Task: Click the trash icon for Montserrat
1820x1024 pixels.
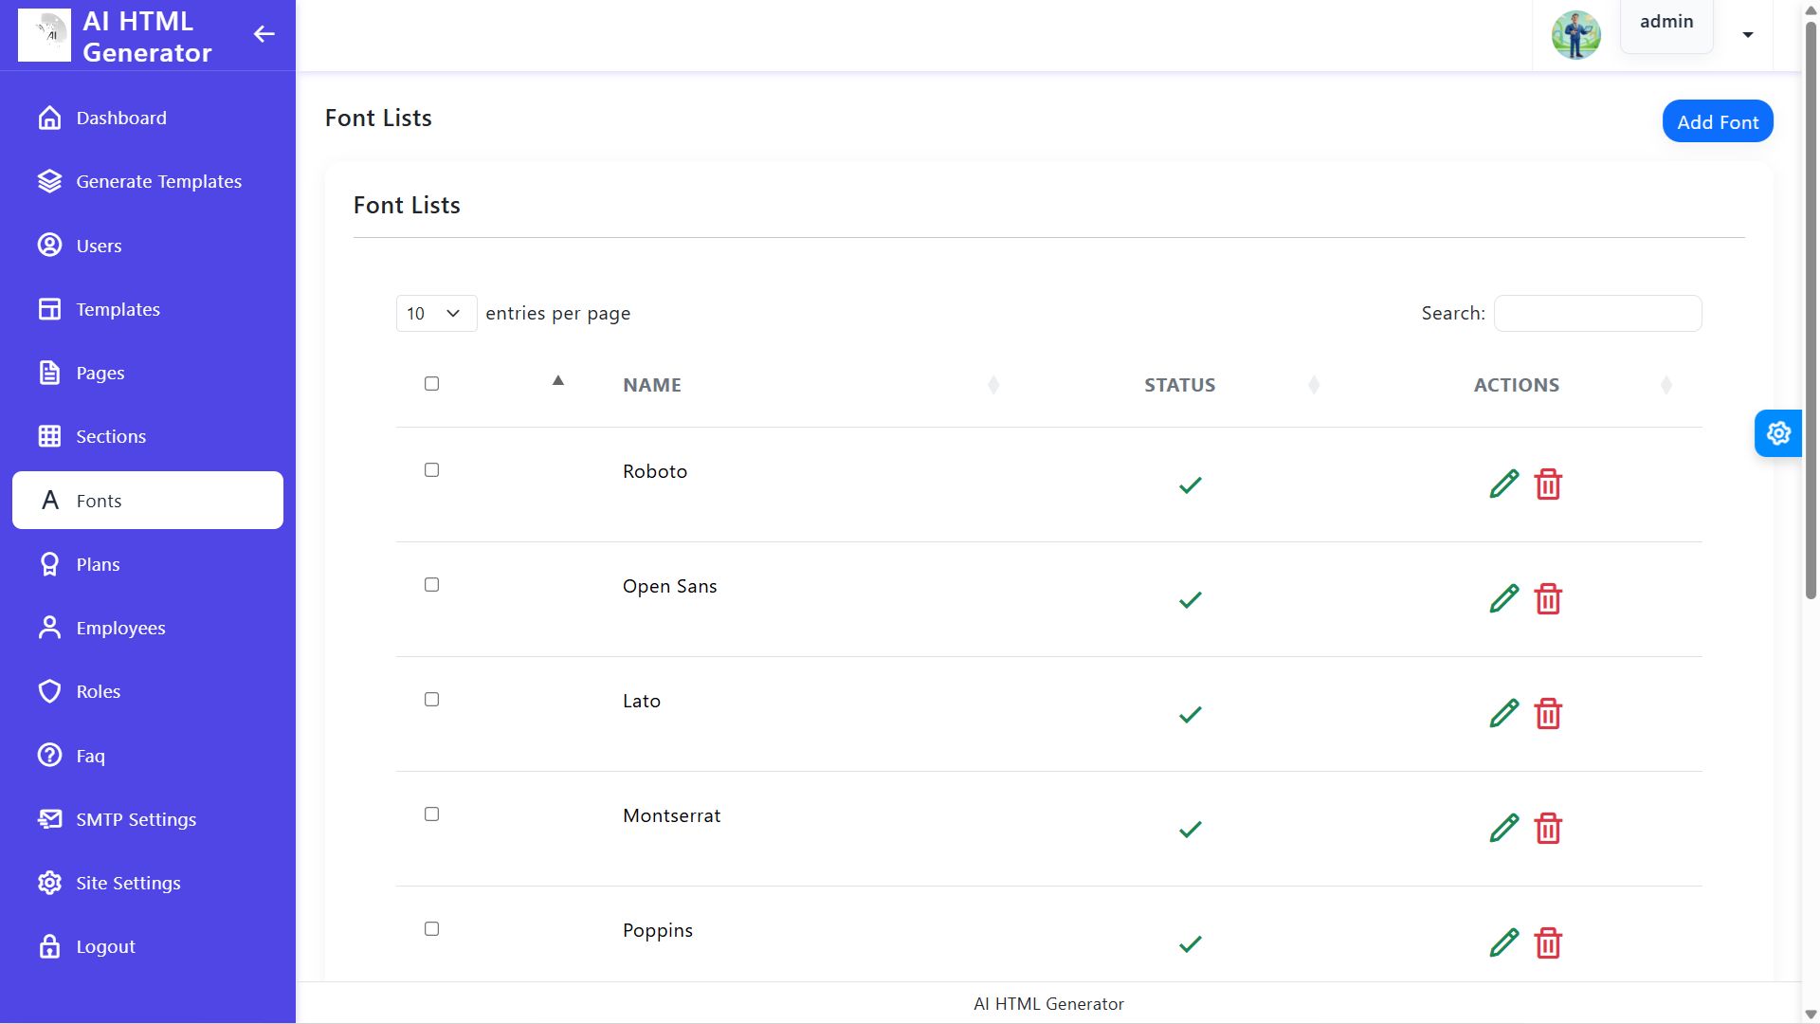Action: 1548,829
